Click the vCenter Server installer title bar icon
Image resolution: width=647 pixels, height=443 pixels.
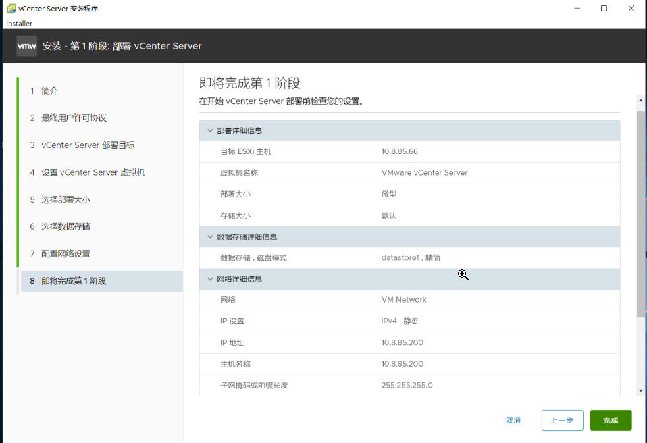point(11,8)
